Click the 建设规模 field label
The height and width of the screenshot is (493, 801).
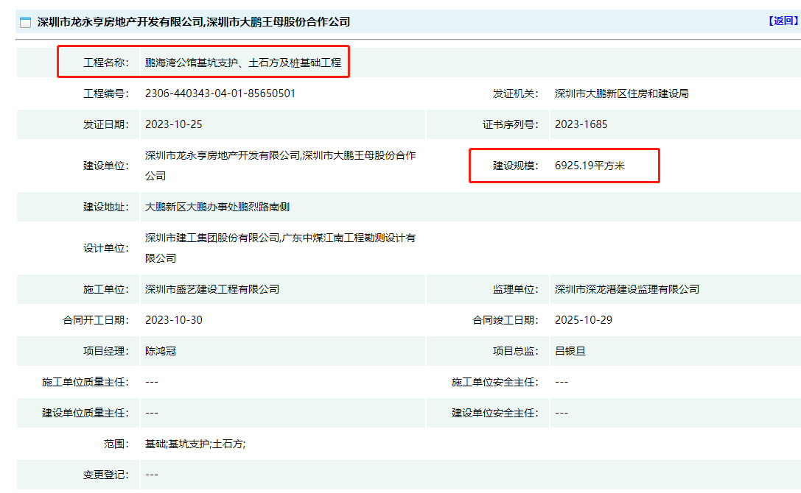[516, 166]
